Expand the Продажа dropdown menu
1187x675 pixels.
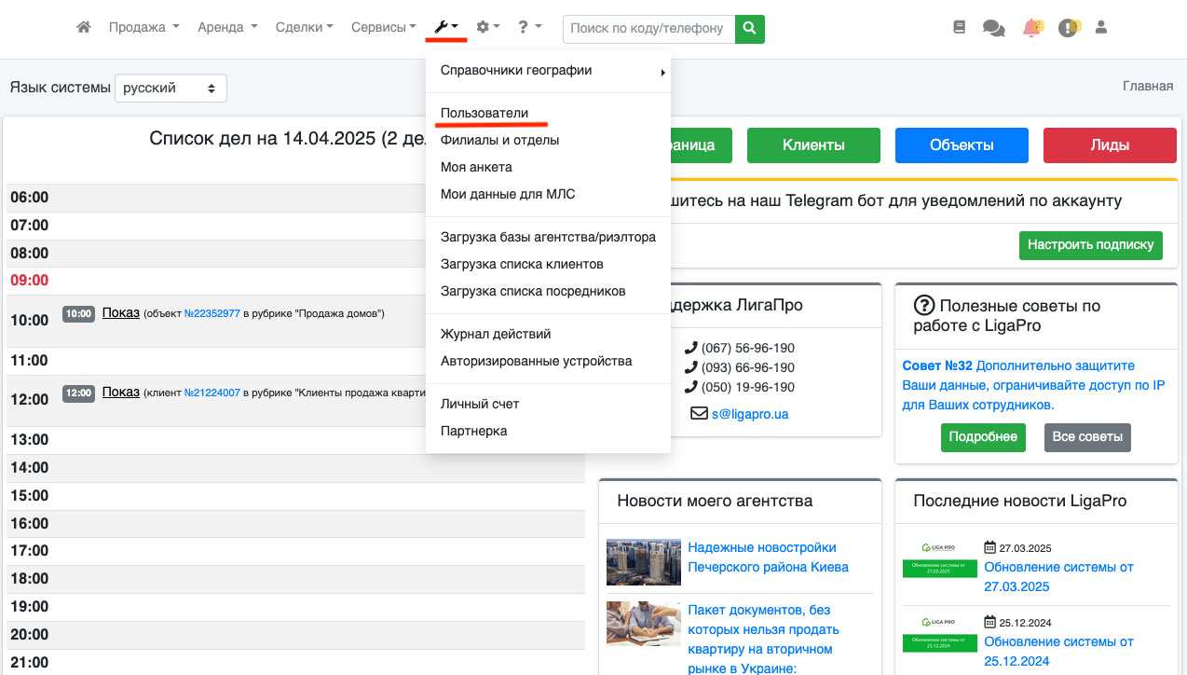pos(143,28)
